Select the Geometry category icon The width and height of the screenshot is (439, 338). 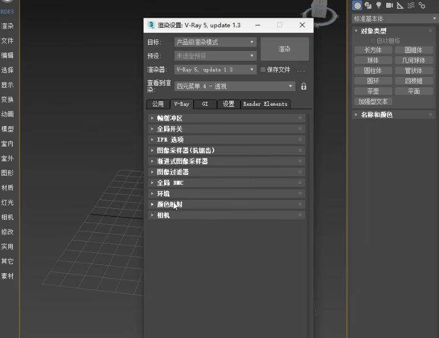coord(357,6)
